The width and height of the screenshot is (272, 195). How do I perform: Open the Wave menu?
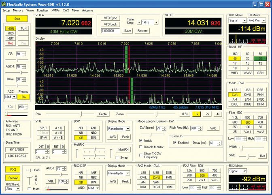click(x=30, y=11)
